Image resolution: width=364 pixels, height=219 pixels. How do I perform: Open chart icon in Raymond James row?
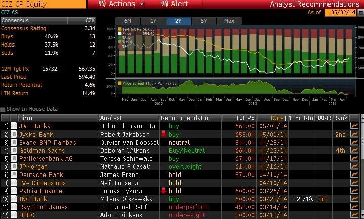point(354,207)
